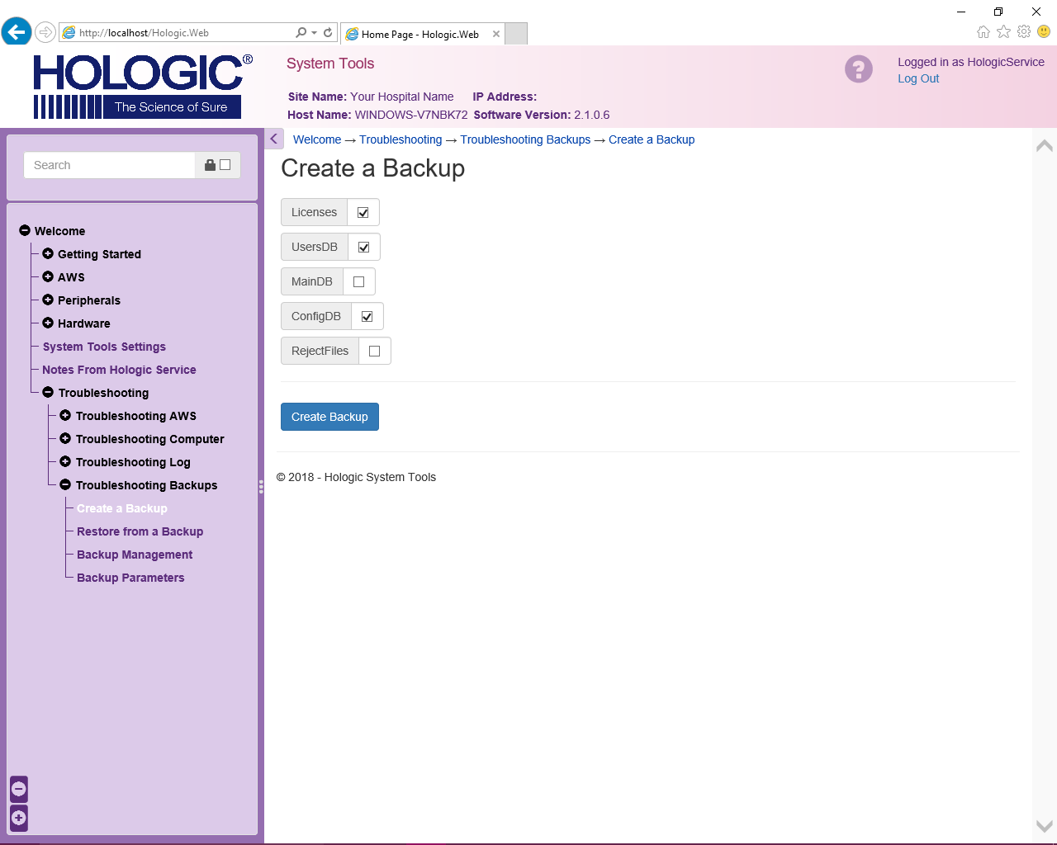Click the browser Home icon
This screenshot has height=845, width=1057.
pos(983,31)
